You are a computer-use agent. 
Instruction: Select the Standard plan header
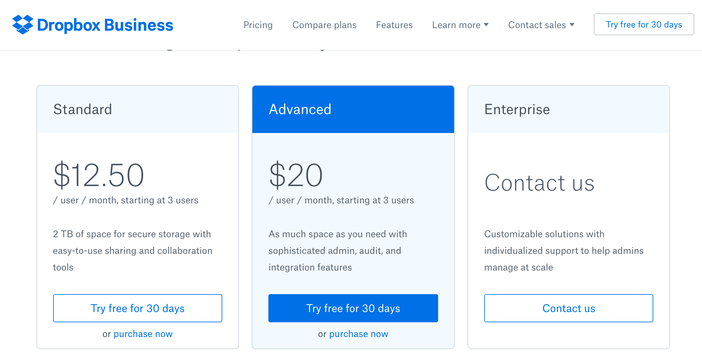point(83,109)
